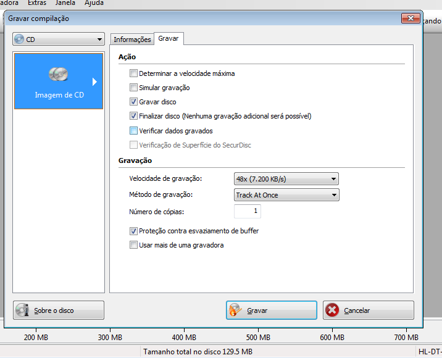Screen dimensions: 442x358
Task: Open the Velocidade de gravação dropdown
Action: point(286,179)
